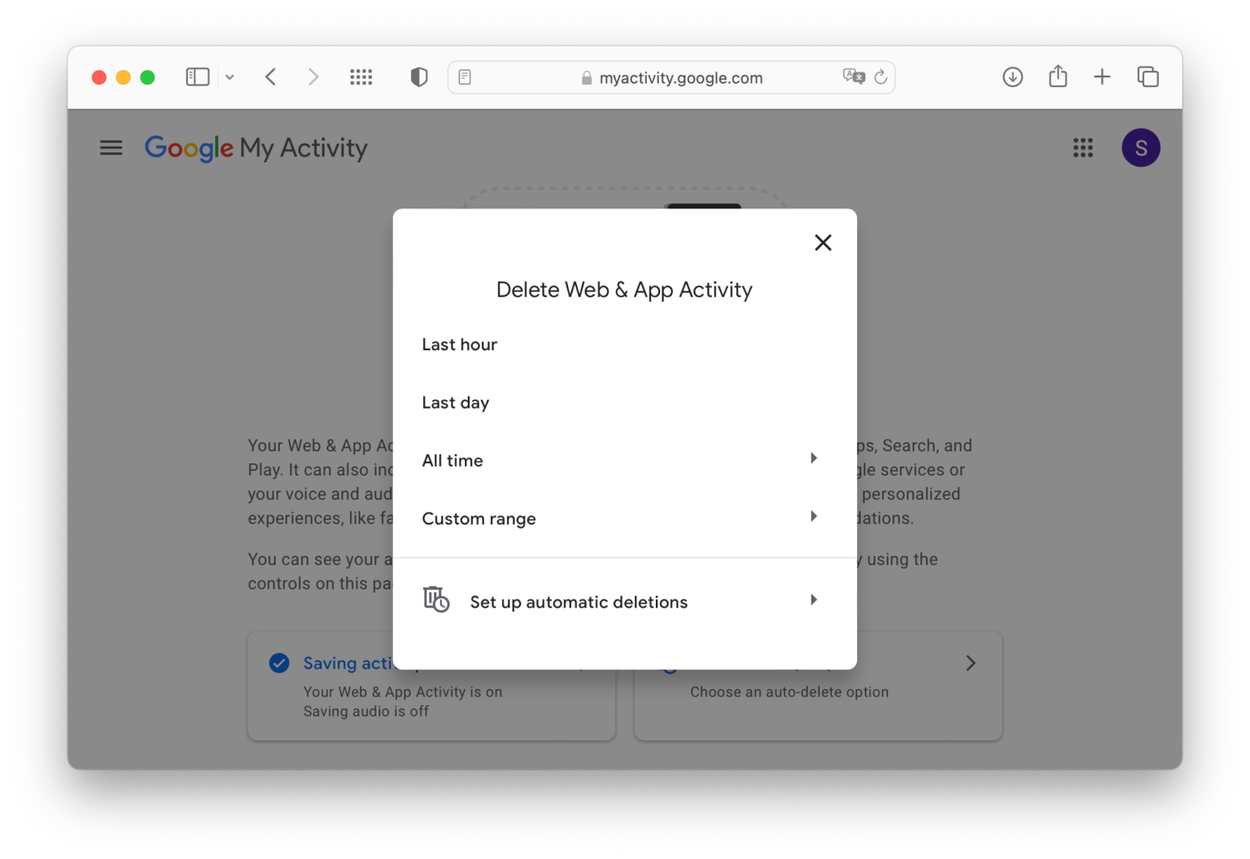Open the Safari start page grid
The image size is (1250, 859).
pyautogui.click(x=361, y=77)
